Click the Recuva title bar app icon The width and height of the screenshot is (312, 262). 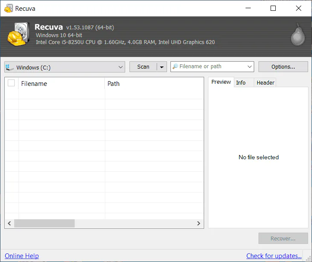[8, 8]
